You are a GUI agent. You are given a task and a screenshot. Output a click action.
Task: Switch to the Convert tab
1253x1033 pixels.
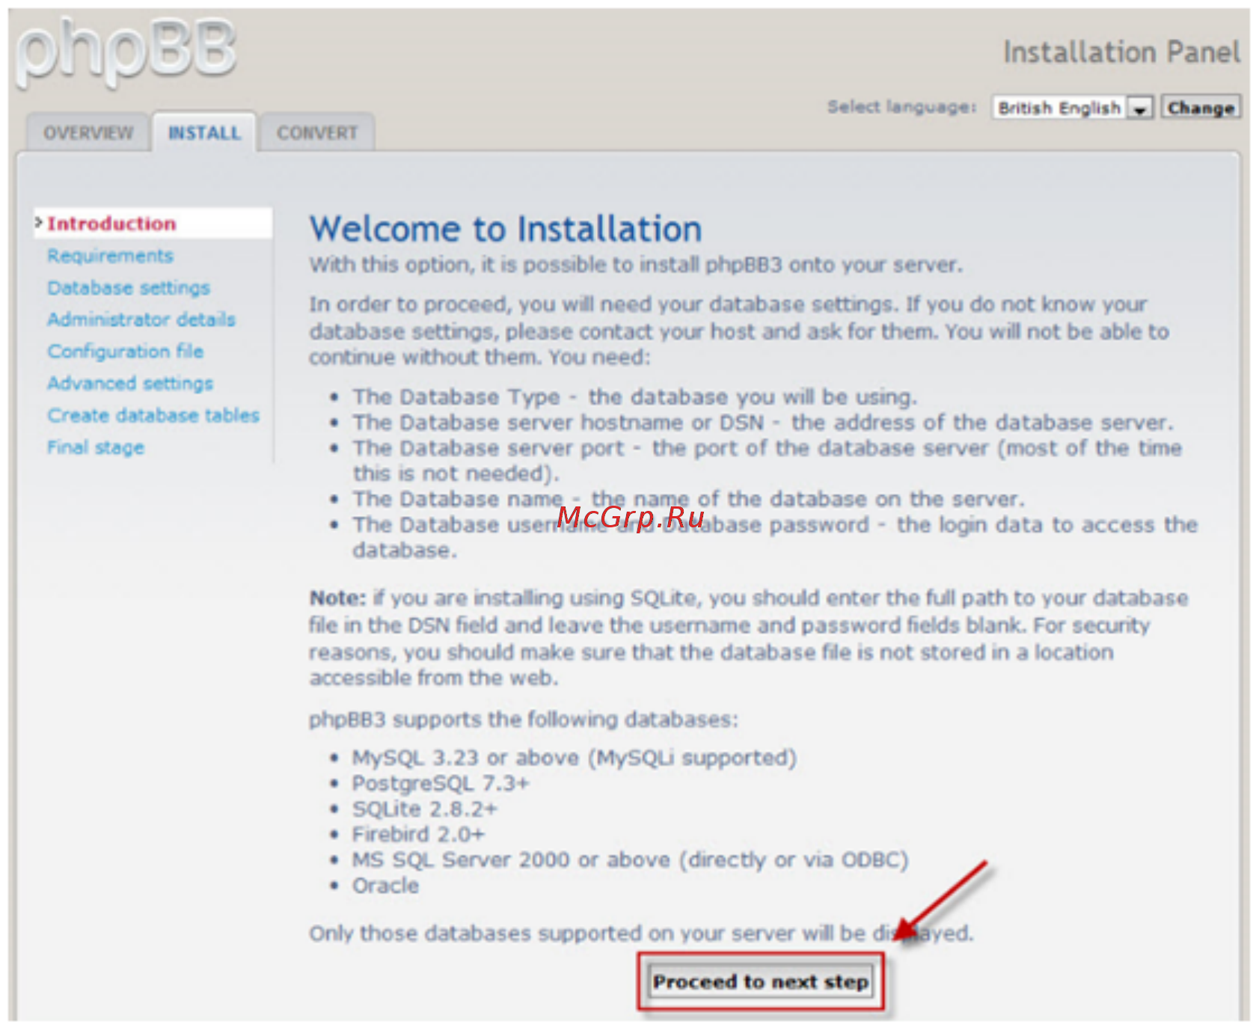(x=317, y=133)
